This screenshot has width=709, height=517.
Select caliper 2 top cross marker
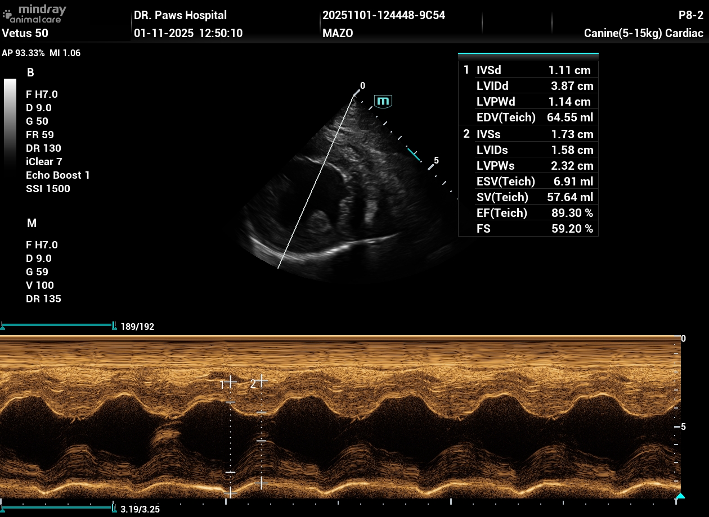[x=261, y=382]
